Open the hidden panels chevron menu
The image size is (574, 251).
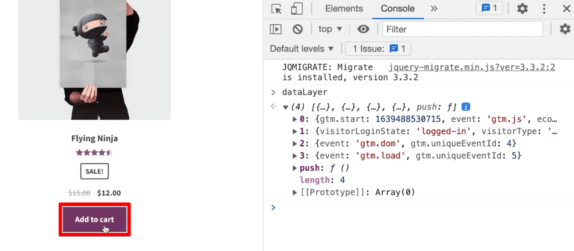[x=434, y=8]
